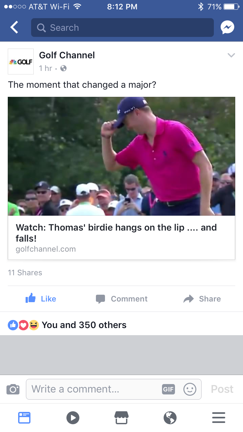Open the Marketplace tab at bottom
Image resolution: width=243 pixels, height=432 pixels.
pyautogui.click(x=121, y=417)
